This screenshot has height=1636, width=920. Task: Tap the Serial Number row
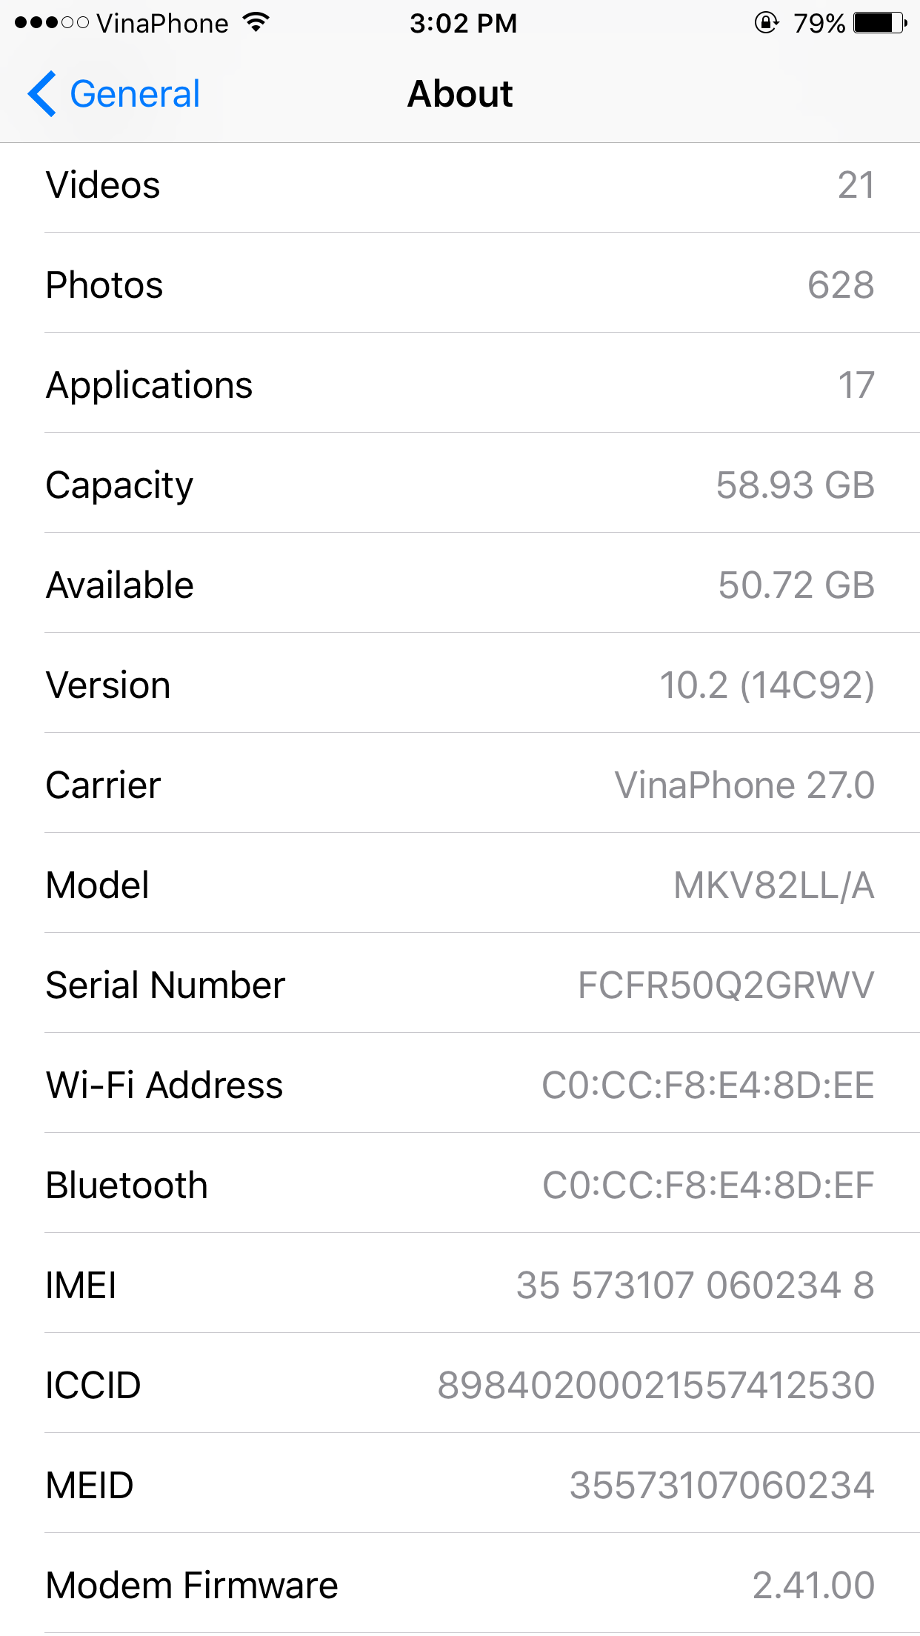(460, 985)
